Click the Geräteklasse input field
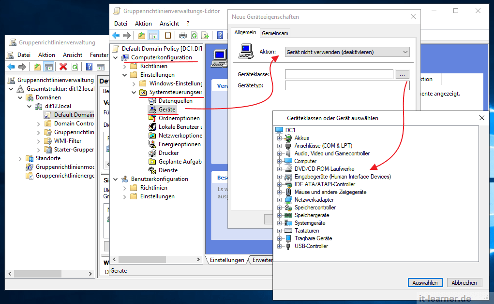Viewport: 494px width, 304px height. tap(339, 74)
